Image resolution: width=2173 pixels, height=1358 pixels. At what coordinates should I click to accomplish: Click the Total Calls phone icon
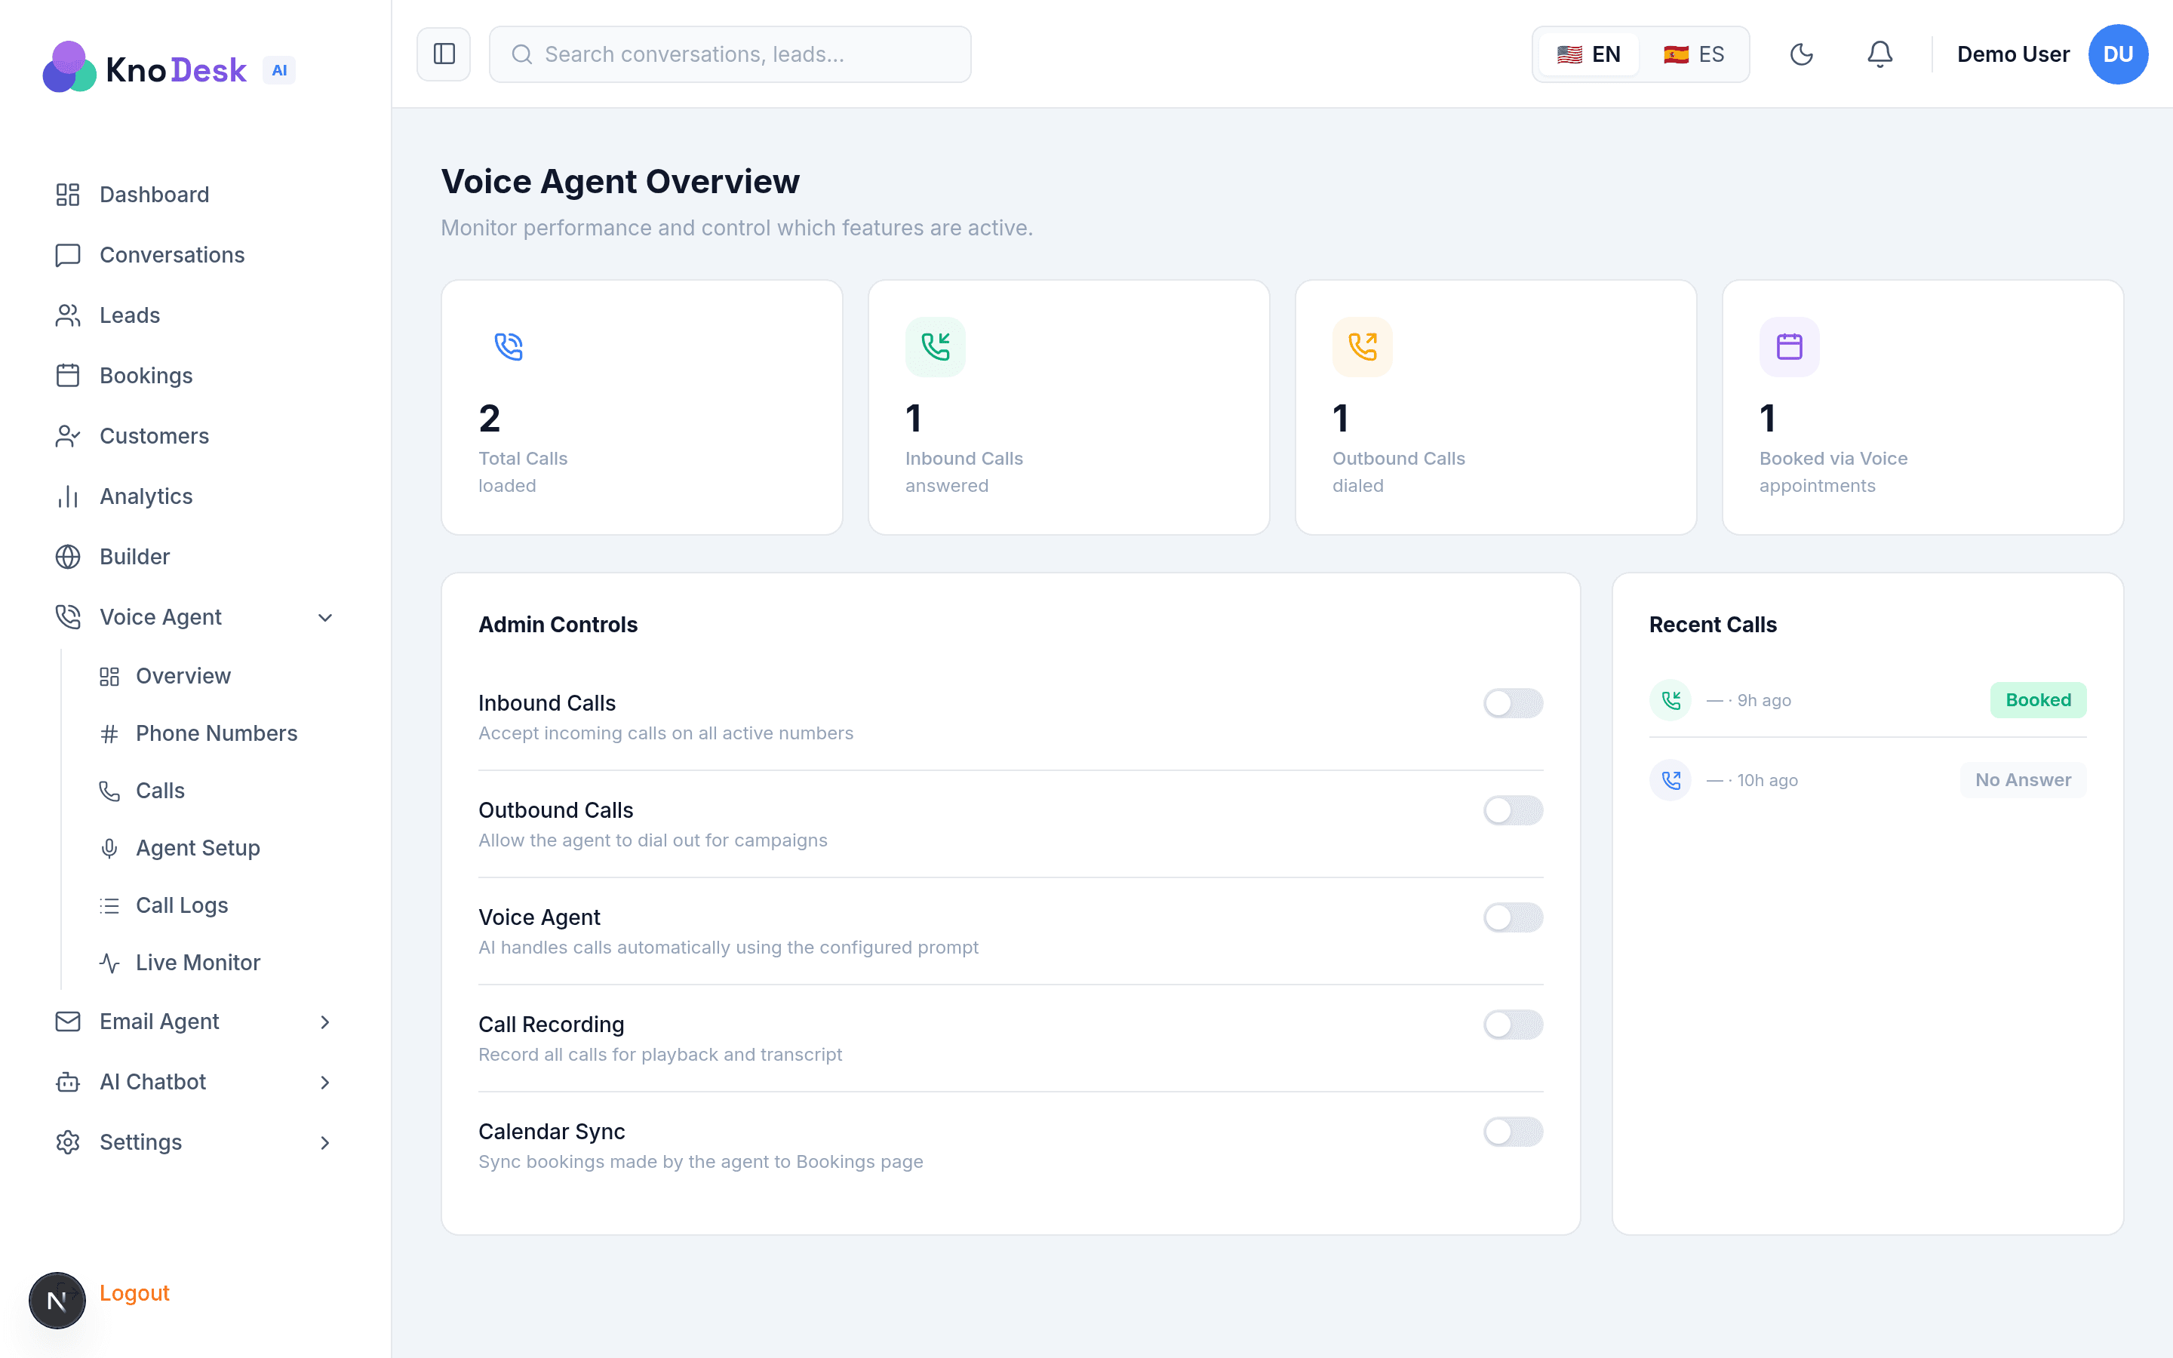tap(509, 347)
